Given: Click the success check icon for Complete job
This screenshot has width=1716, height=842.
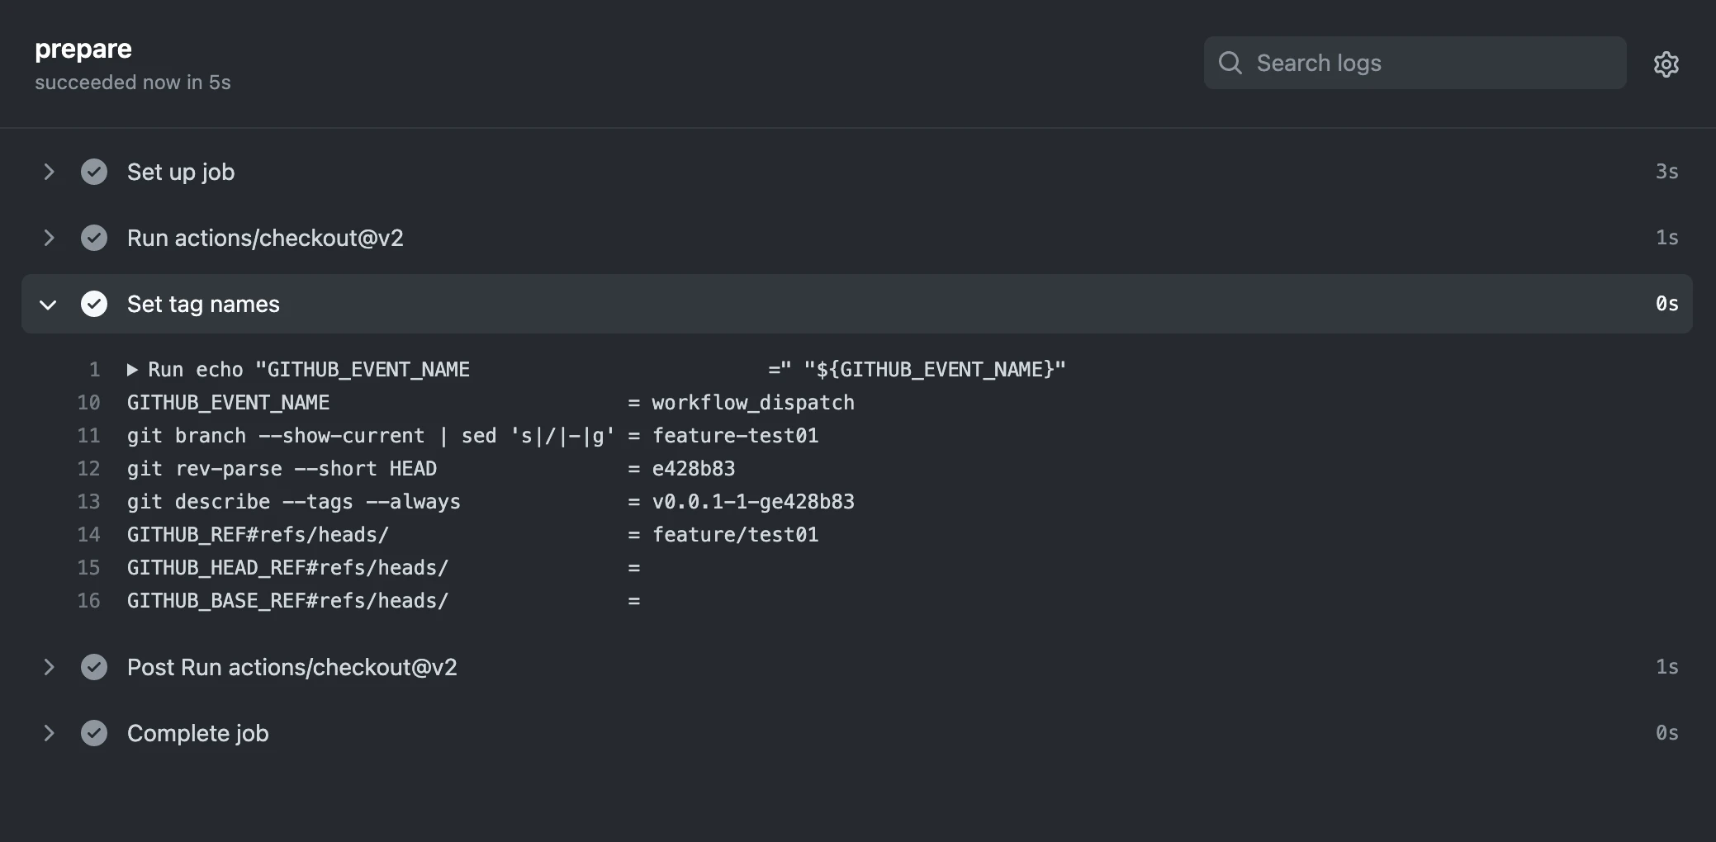Looking at the screenshot, I should tap(94, 733).
